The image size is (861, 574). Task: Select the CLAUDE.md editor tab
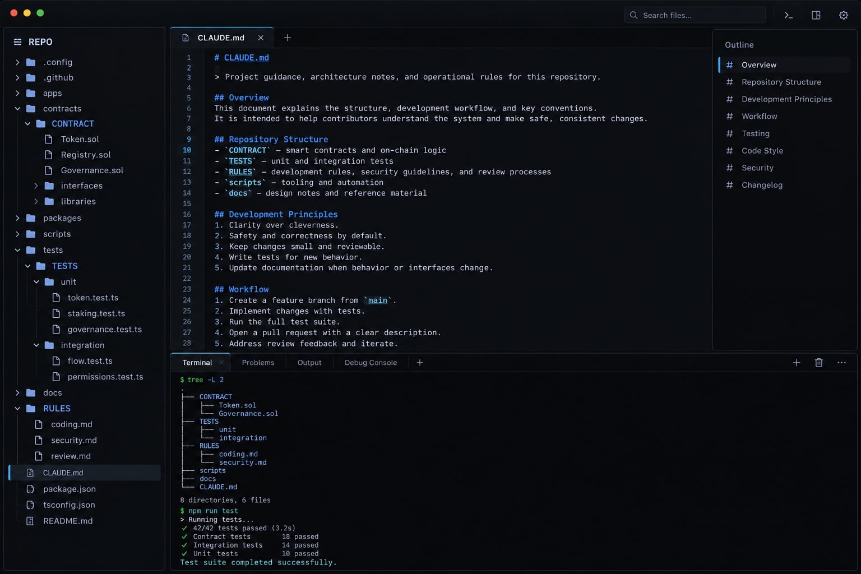tap(221, 38)
